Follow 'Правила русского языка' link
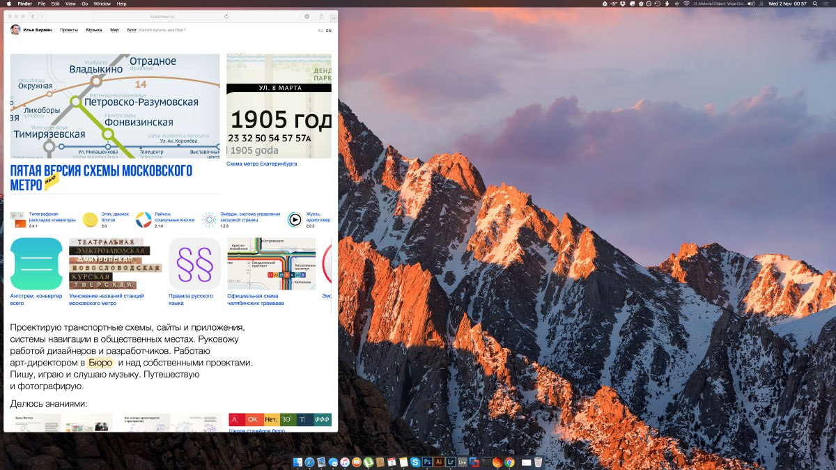 pyautogui.click(x=190, y=299)
